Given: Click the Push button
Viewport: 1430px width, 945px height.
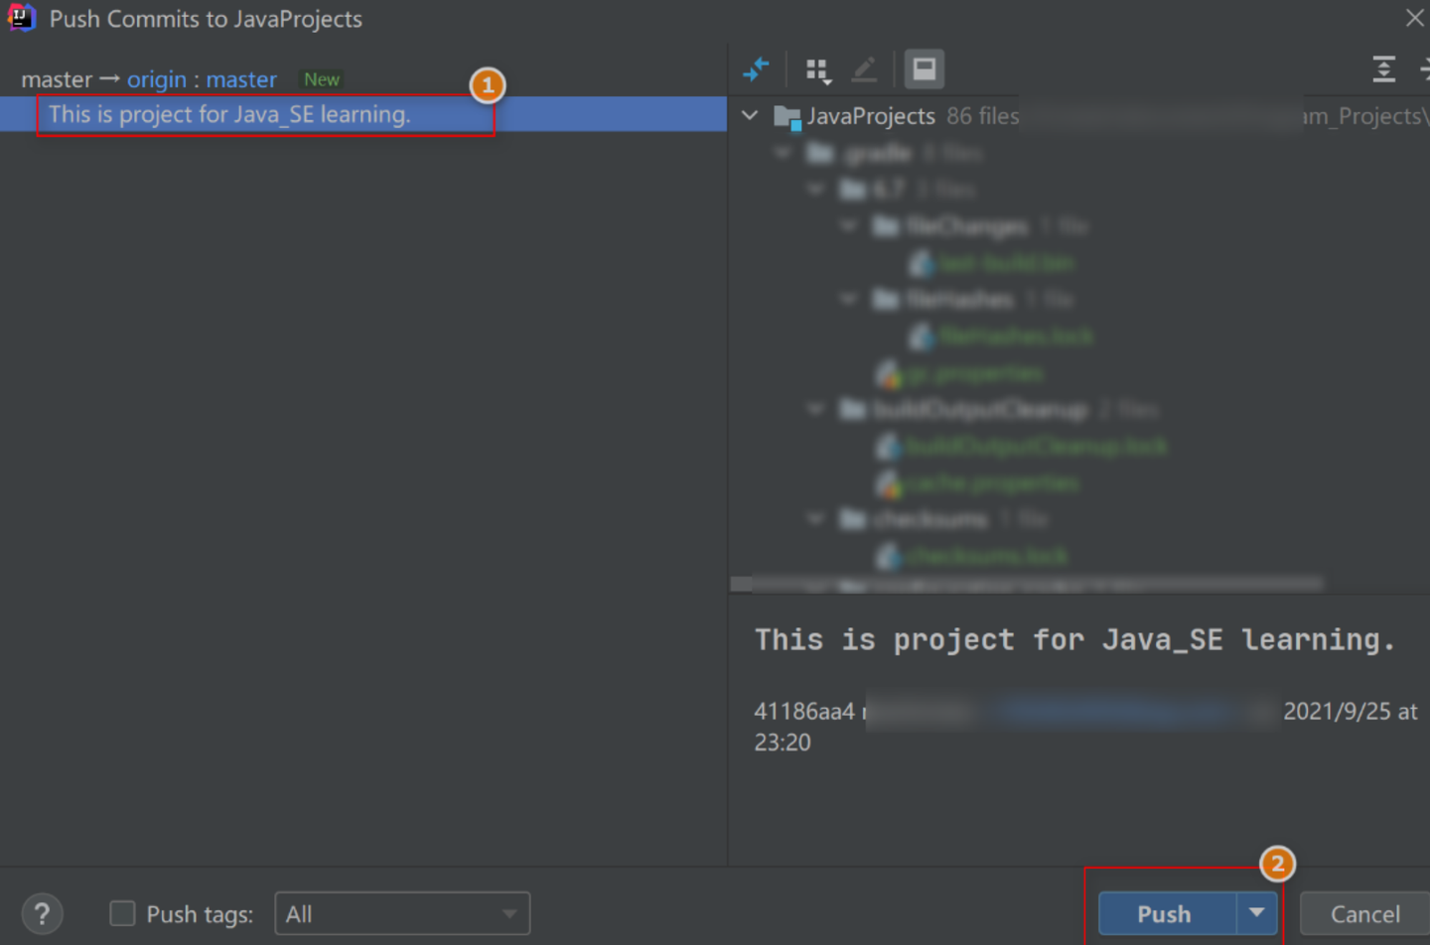Looking at the screenshot, I should (x=1162, y=913).
